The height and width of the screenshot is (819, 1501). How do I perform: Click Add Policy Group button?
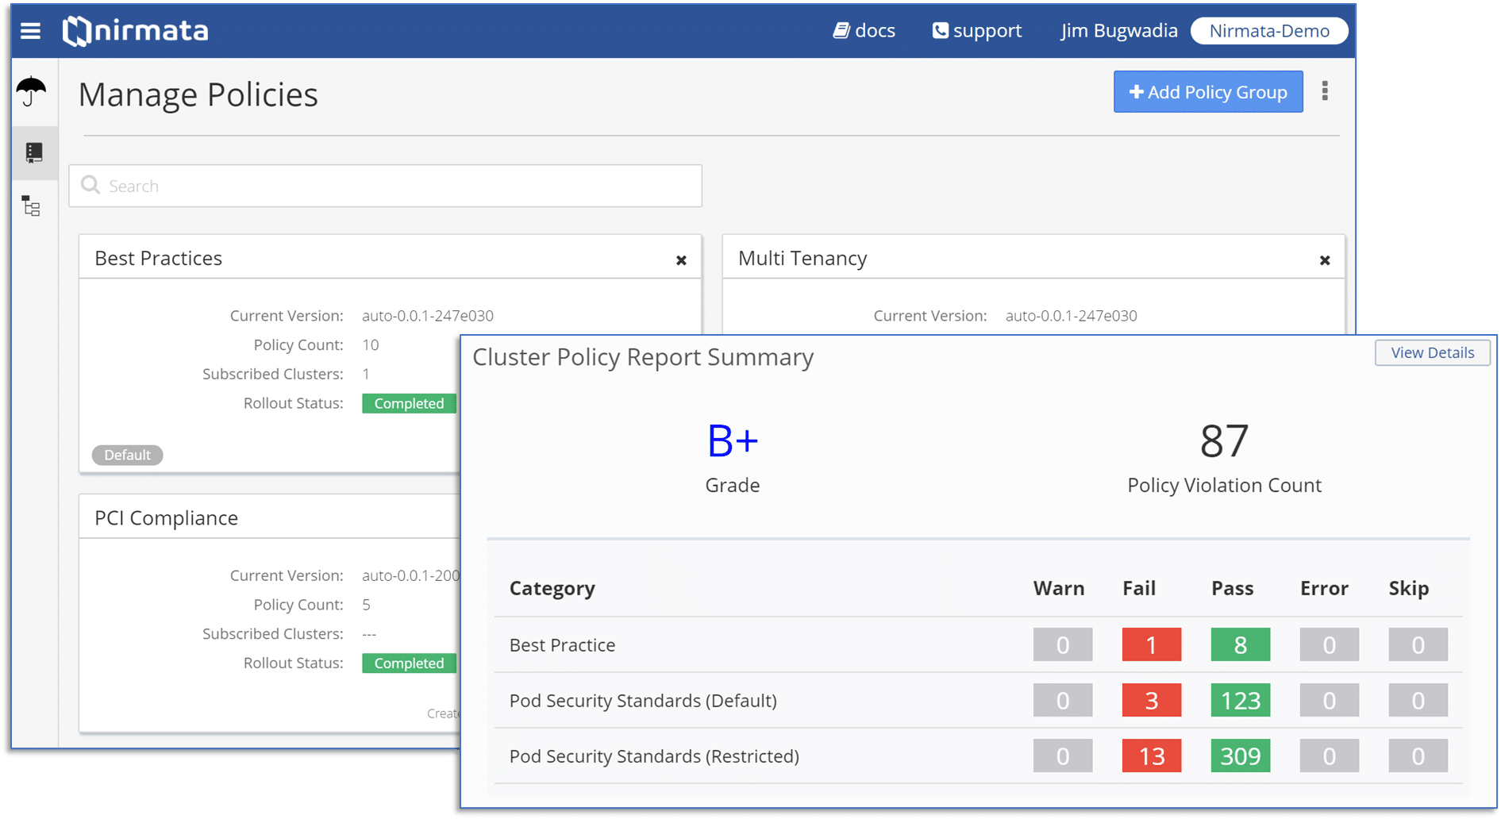click(x=1208, y=92)
